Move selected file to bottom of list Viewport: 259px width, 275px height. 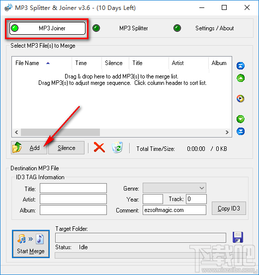(x=241, y=132)
